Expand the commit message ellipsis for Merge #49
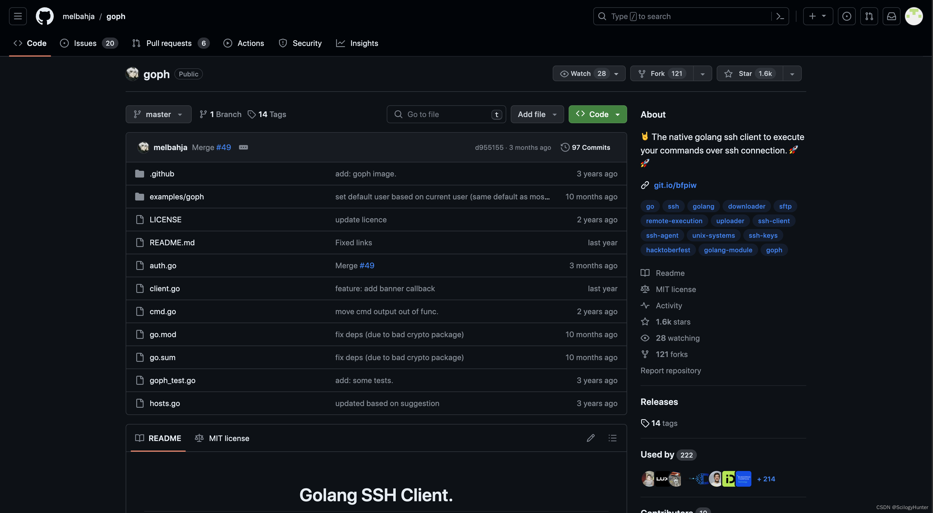Image resolution: width=933 pixels, height=513 pixels. (243, 147)
